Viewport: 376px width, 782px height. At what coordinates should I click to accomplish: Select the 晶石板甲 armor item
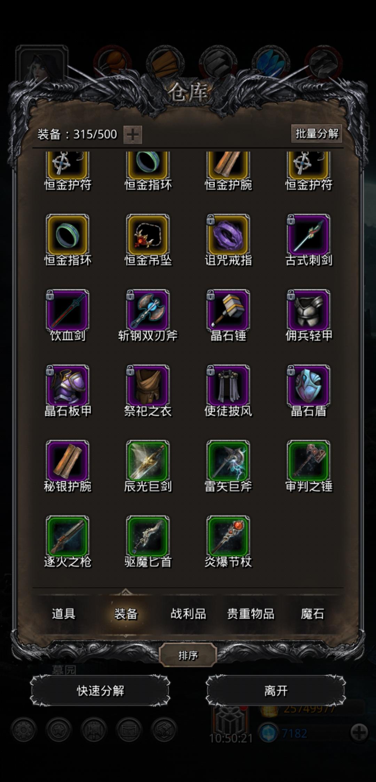pyautogui.click(x=67, y=386)
